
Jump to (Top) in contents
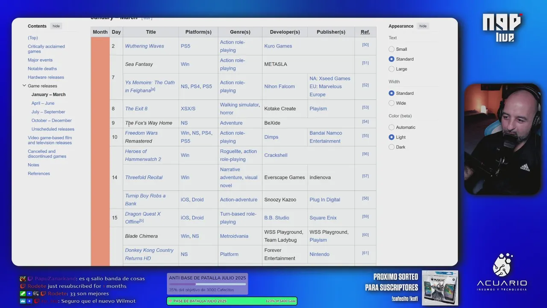(33, 38)
